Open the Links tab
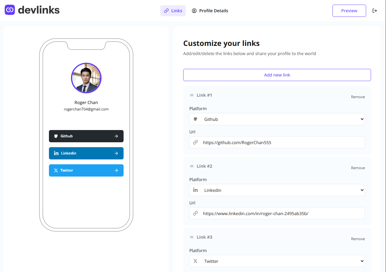Screen dimensions: 386x272 pos(173,11)
